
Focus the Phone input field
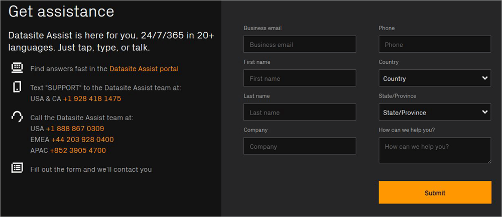coord(434,44)
